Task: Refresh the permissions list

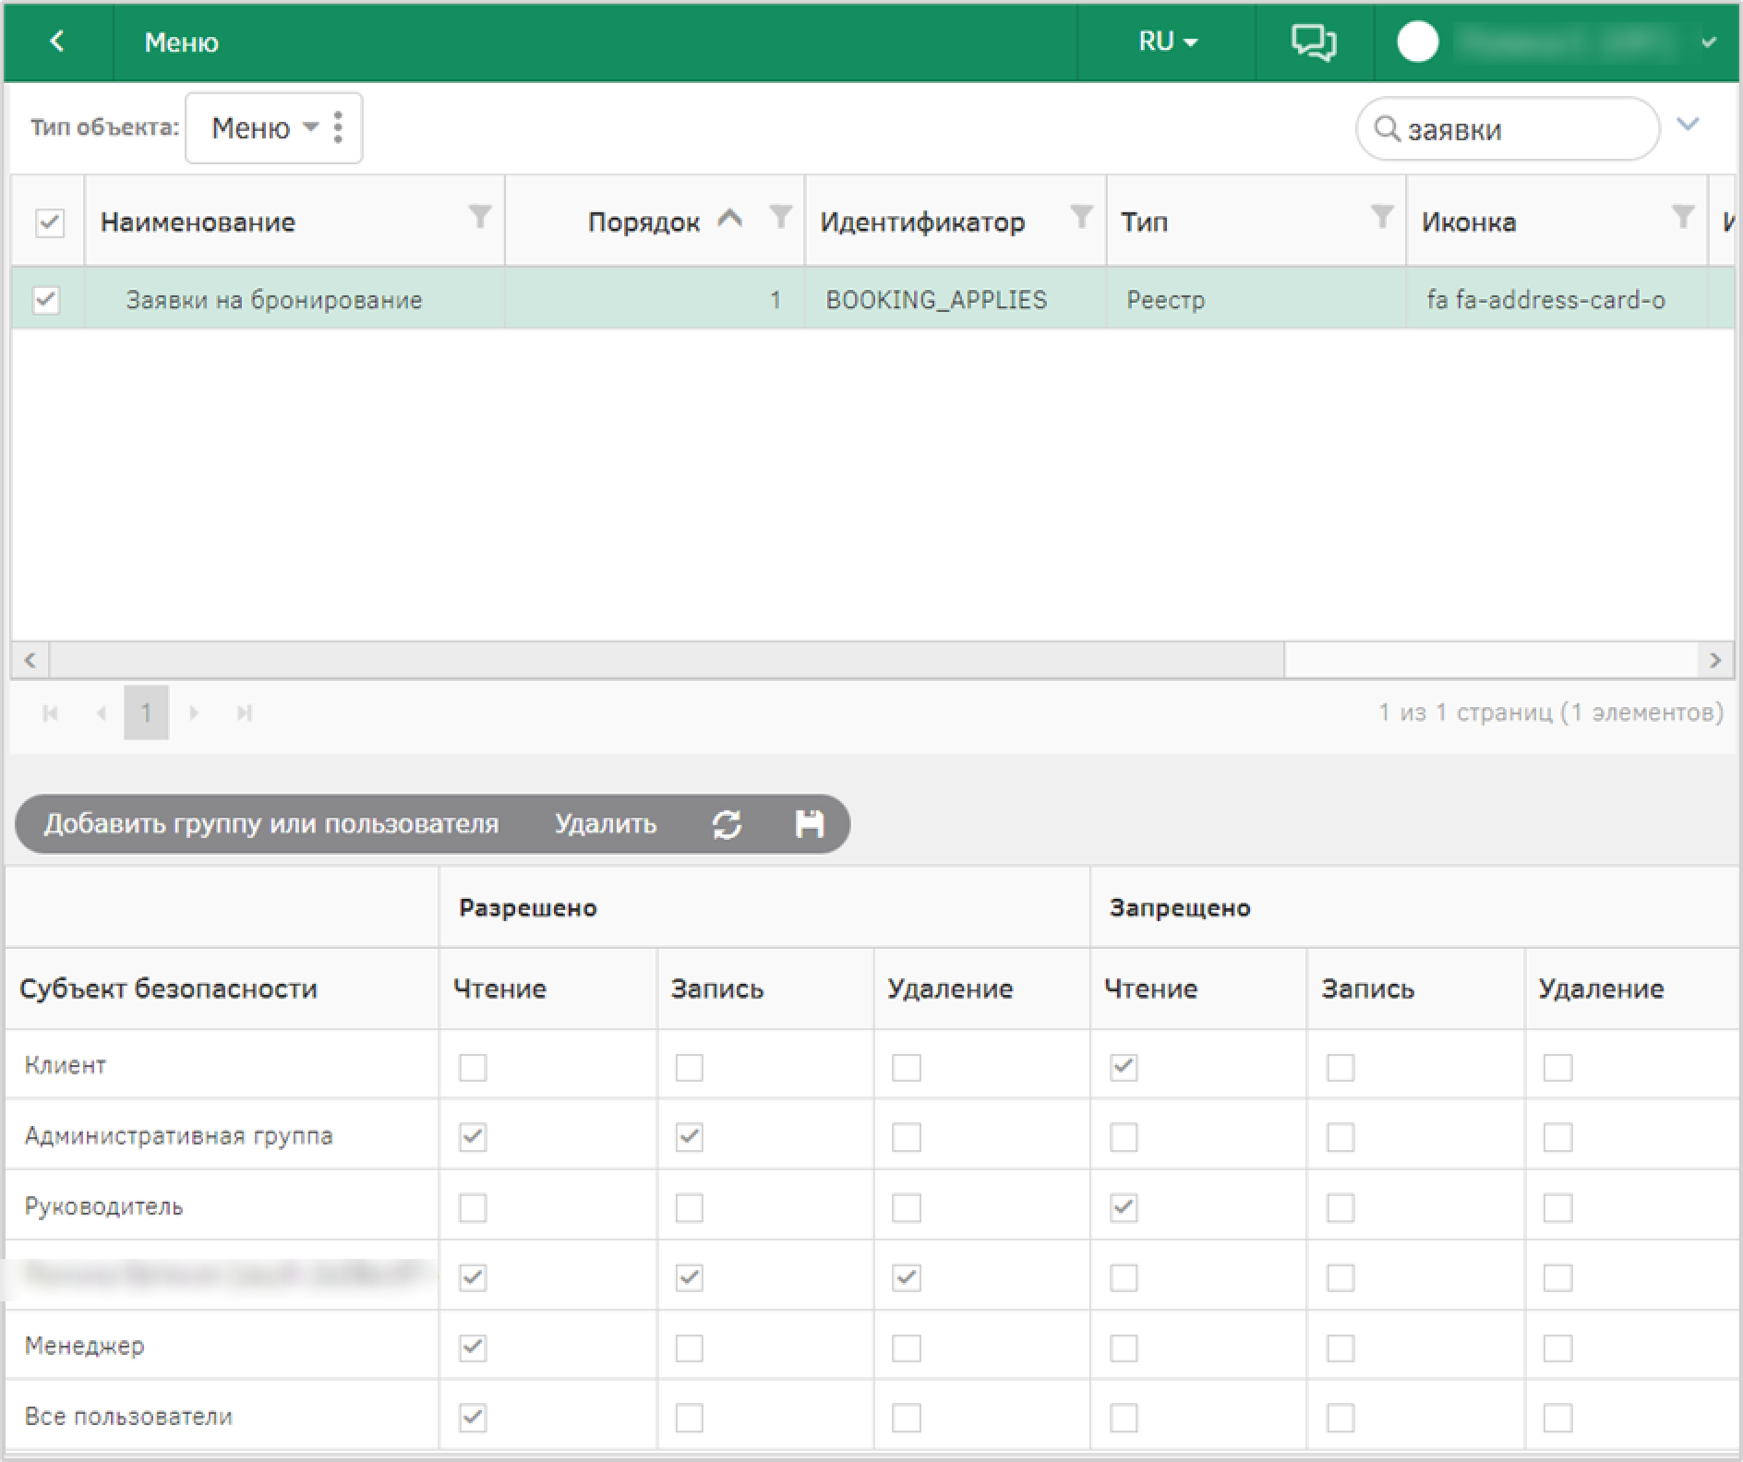Action: click(727, 824)
